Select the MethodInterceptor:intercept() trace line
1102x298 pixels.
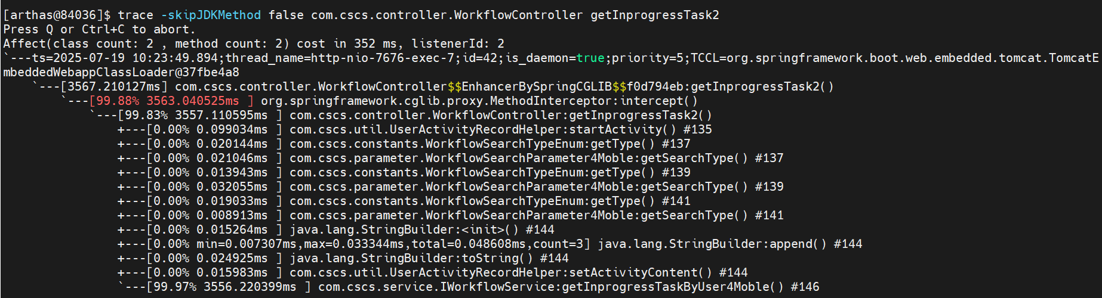pyautogui.click(x=479, y=101)
